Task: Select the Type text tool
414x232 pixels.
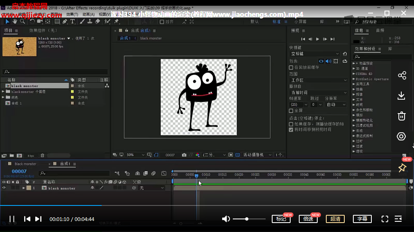Action: click(72, 22)
